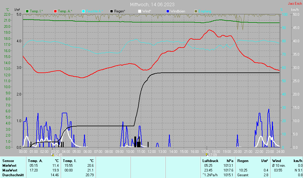Select the 'Temp. I.*' legend label
Image resolution: width=303 pixels, height=178 pixels.
click(x=36, y=12)
